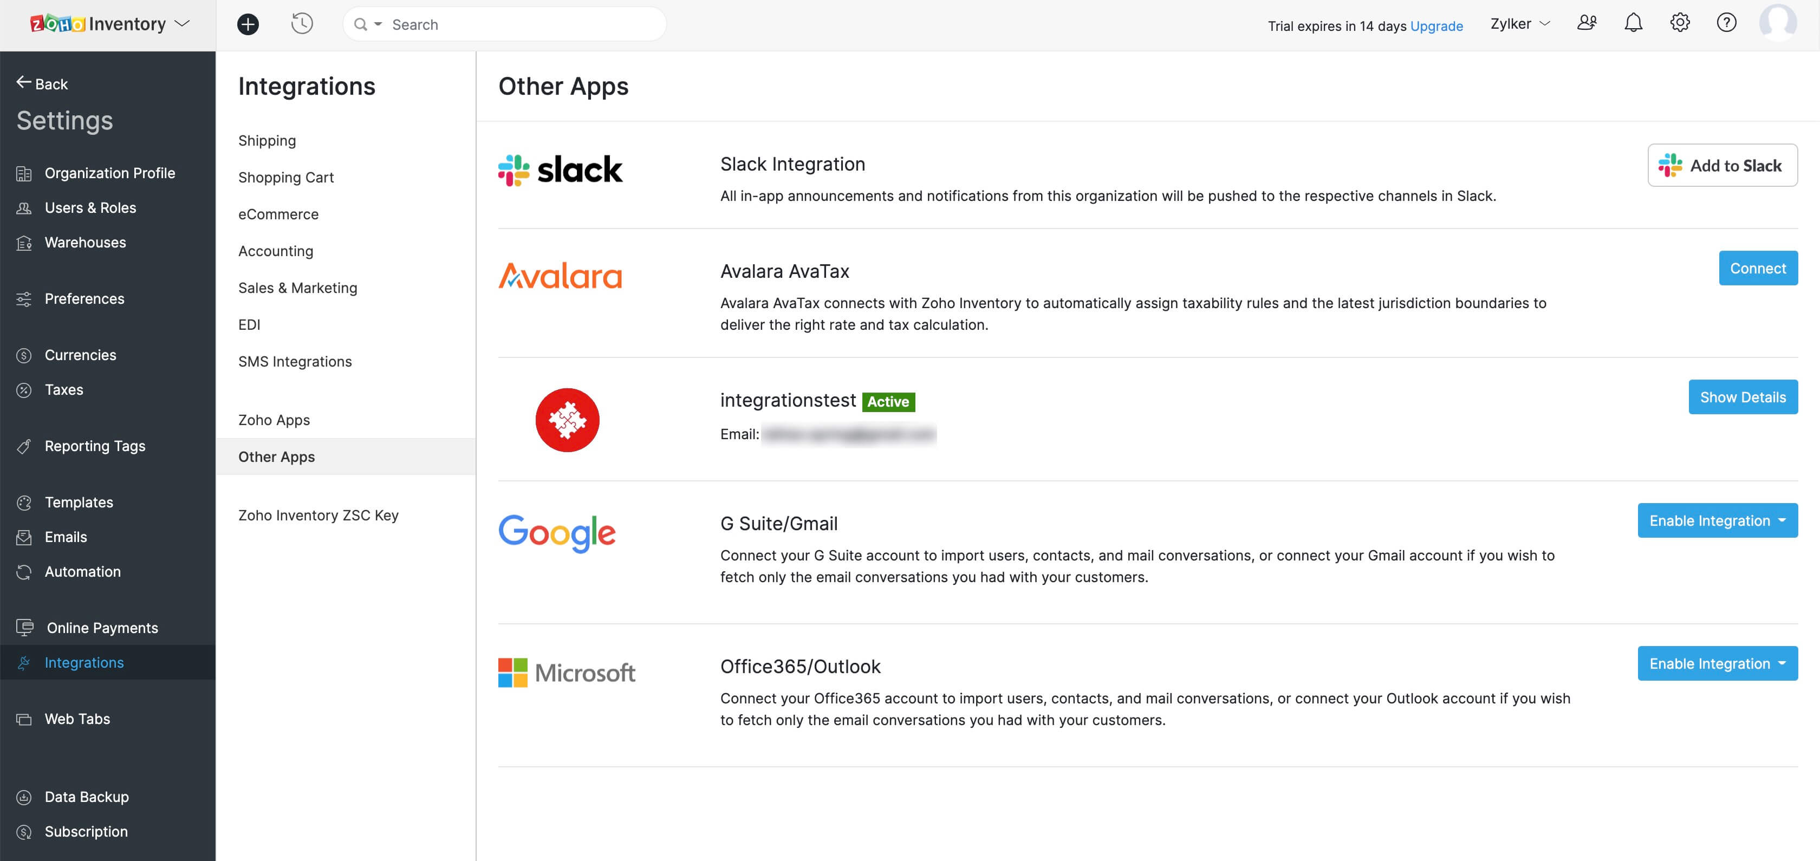This screenshot has height=861, width=1820.
Task: Expand Enable Integration dropdown for Office365/Outlook
Action: tap(1782, 663)
